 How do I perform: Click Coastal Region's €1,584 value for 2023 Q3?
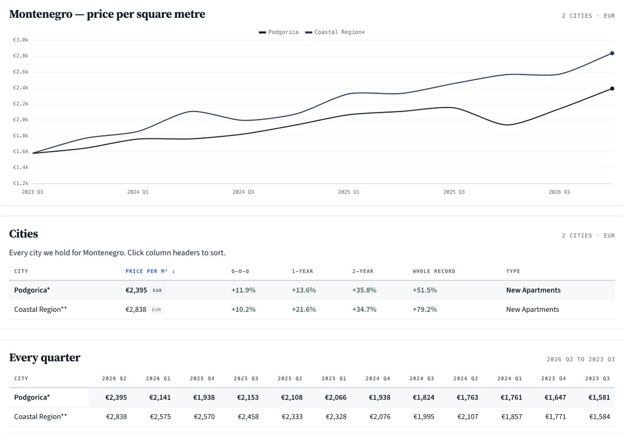pos(599,416)
